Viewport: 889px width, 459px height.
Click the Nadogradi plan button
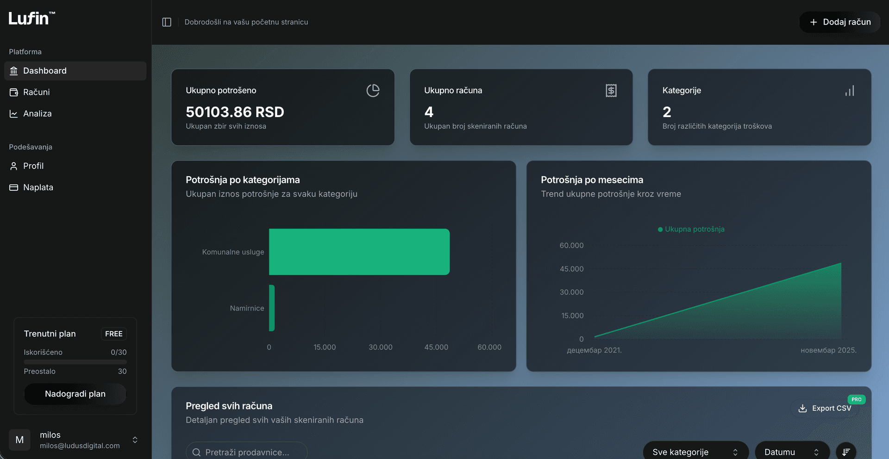coord(75,394)
